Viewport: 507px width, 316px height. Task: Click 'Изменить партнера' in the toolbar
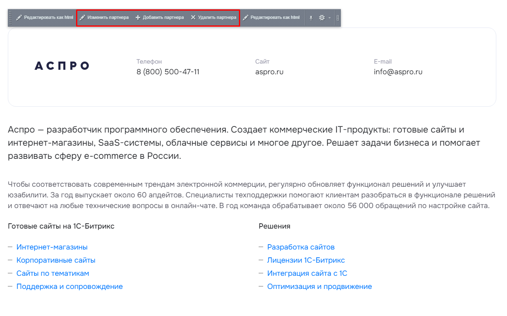104,18
